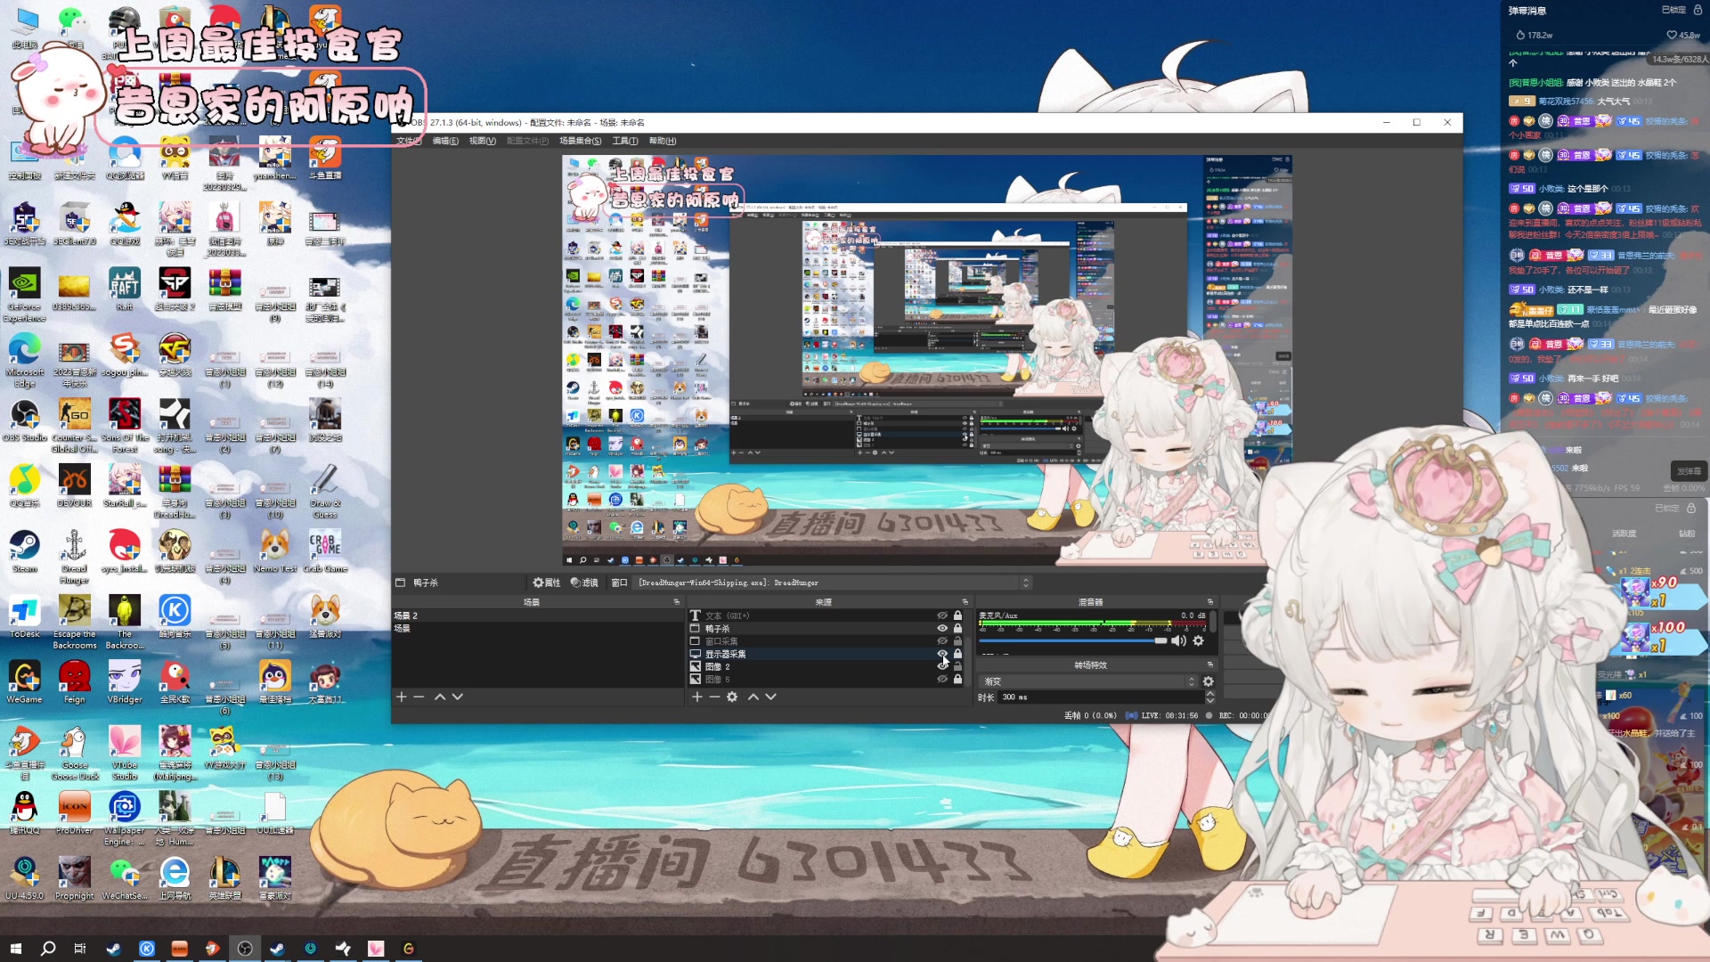Image resolution: width=1710 pixels, height=962 pixels.
Task: Open source properties gear in sources toolbar
Action: pos(732,697)
